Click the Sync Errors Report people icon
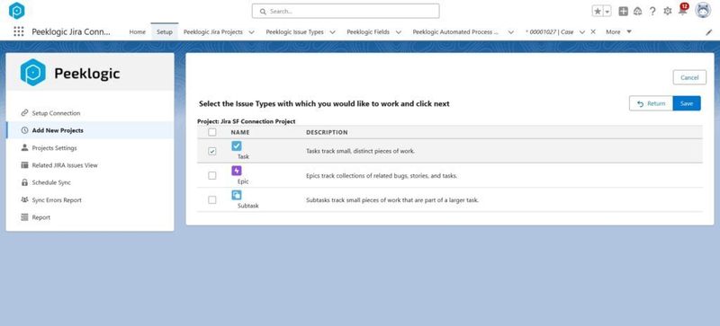The height and width of the screenshot is (326, 720). click(x=25, y=200)
